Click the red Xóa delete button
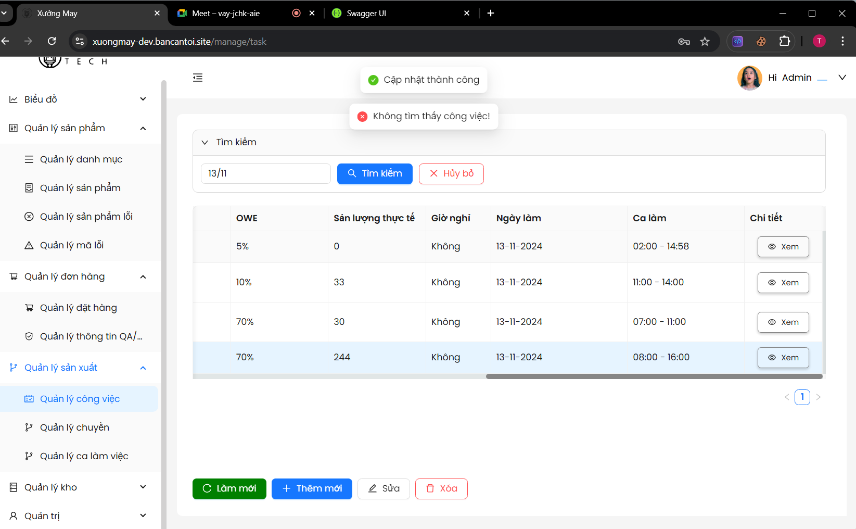 point(441,489)
